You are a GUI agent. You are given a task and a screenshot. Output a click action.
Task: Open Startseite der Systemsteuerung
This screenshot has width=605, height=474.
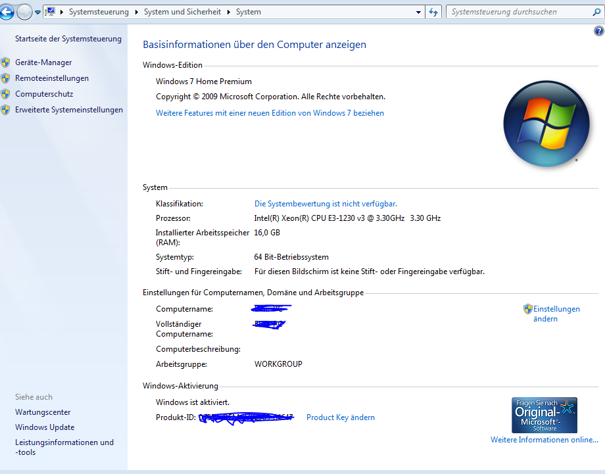click(x=68, y=39)
